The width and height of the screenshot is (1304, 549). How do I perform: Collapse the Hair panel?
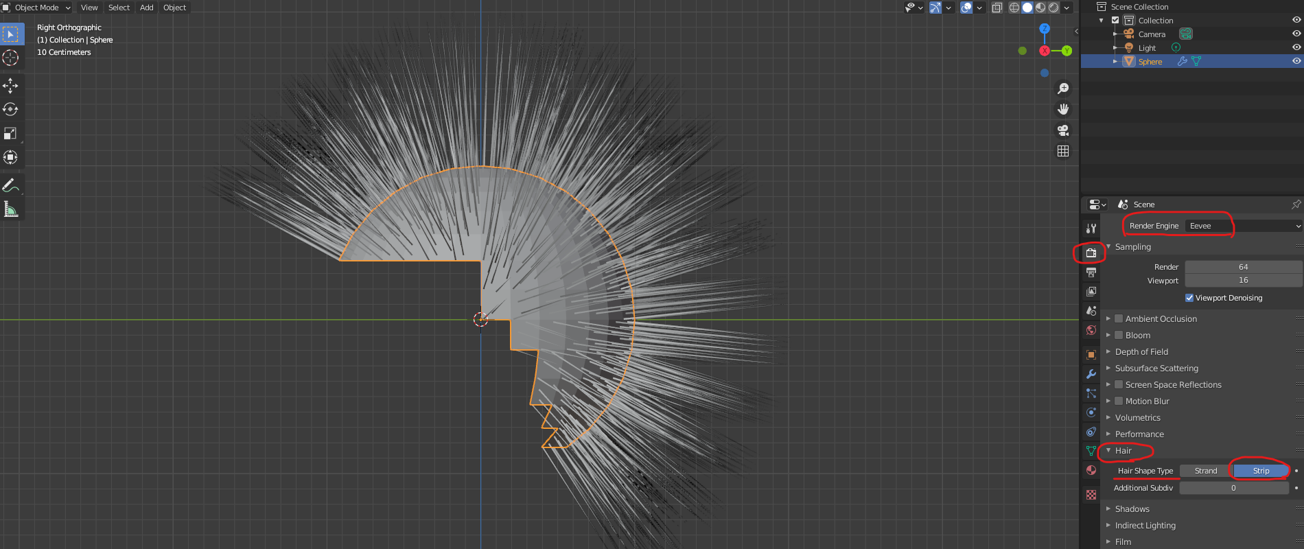[x=1108, y=450]
